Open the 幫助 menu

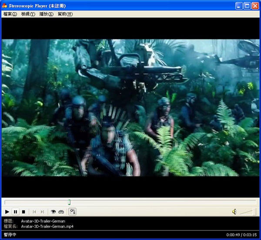coord(65,14)
